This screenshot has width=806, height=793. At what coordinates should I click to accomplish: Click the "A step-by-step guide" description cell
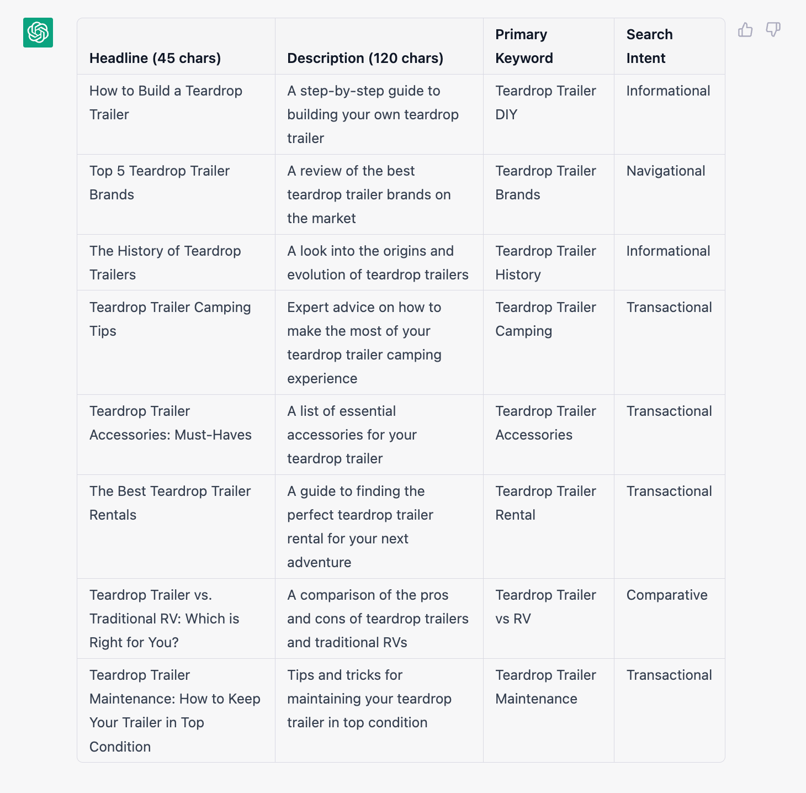373,114
